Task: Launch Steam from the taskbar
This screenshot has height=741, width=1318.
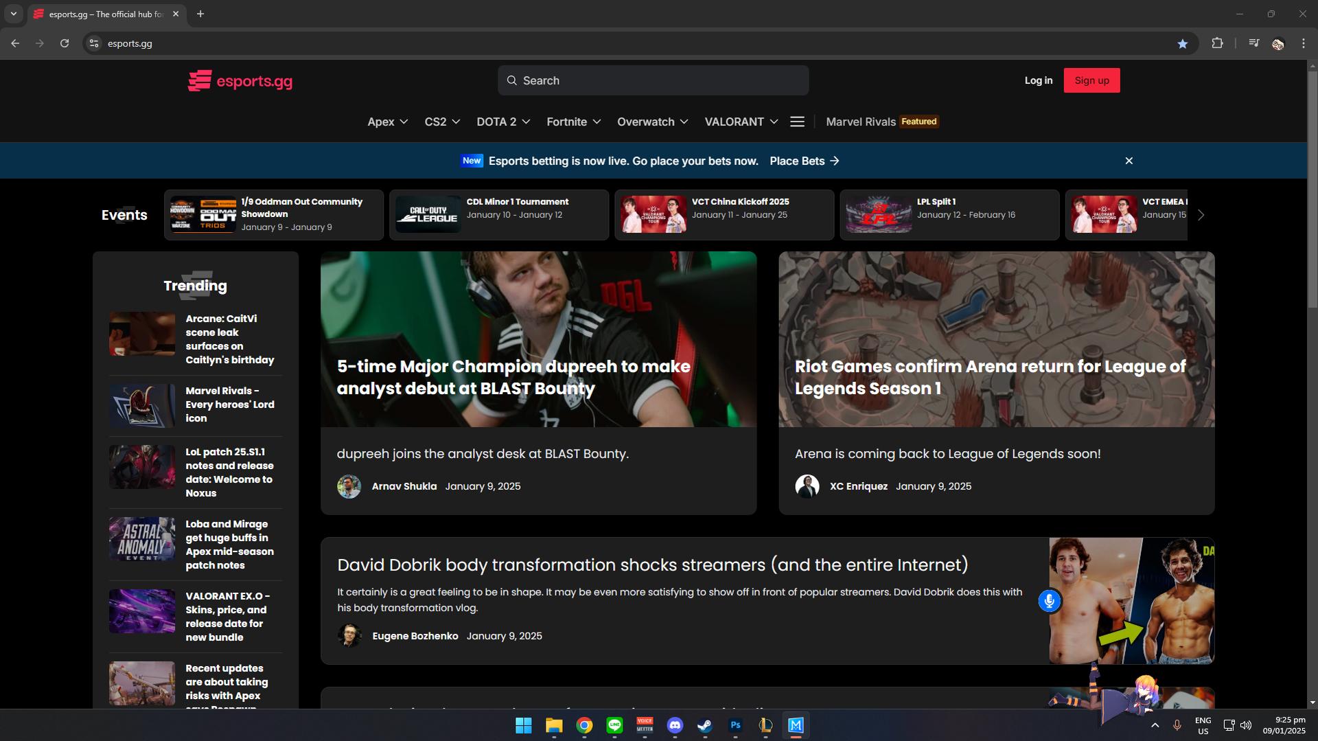Action: pos(705,725)
